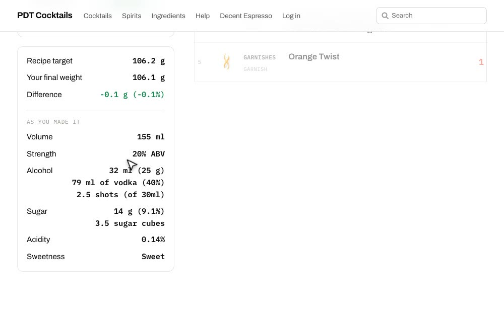Open the Cocktails menu item
The width and height of the screenshot is (504, 322).
tap(98, 16)
